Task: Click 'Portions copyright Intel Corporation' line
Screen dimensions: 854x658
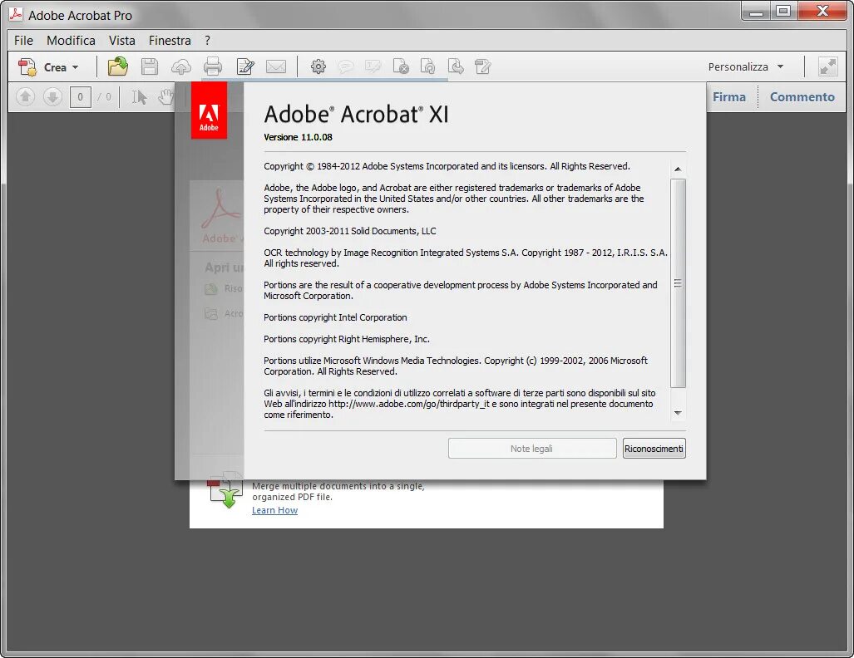Action: tap(335, 317)
